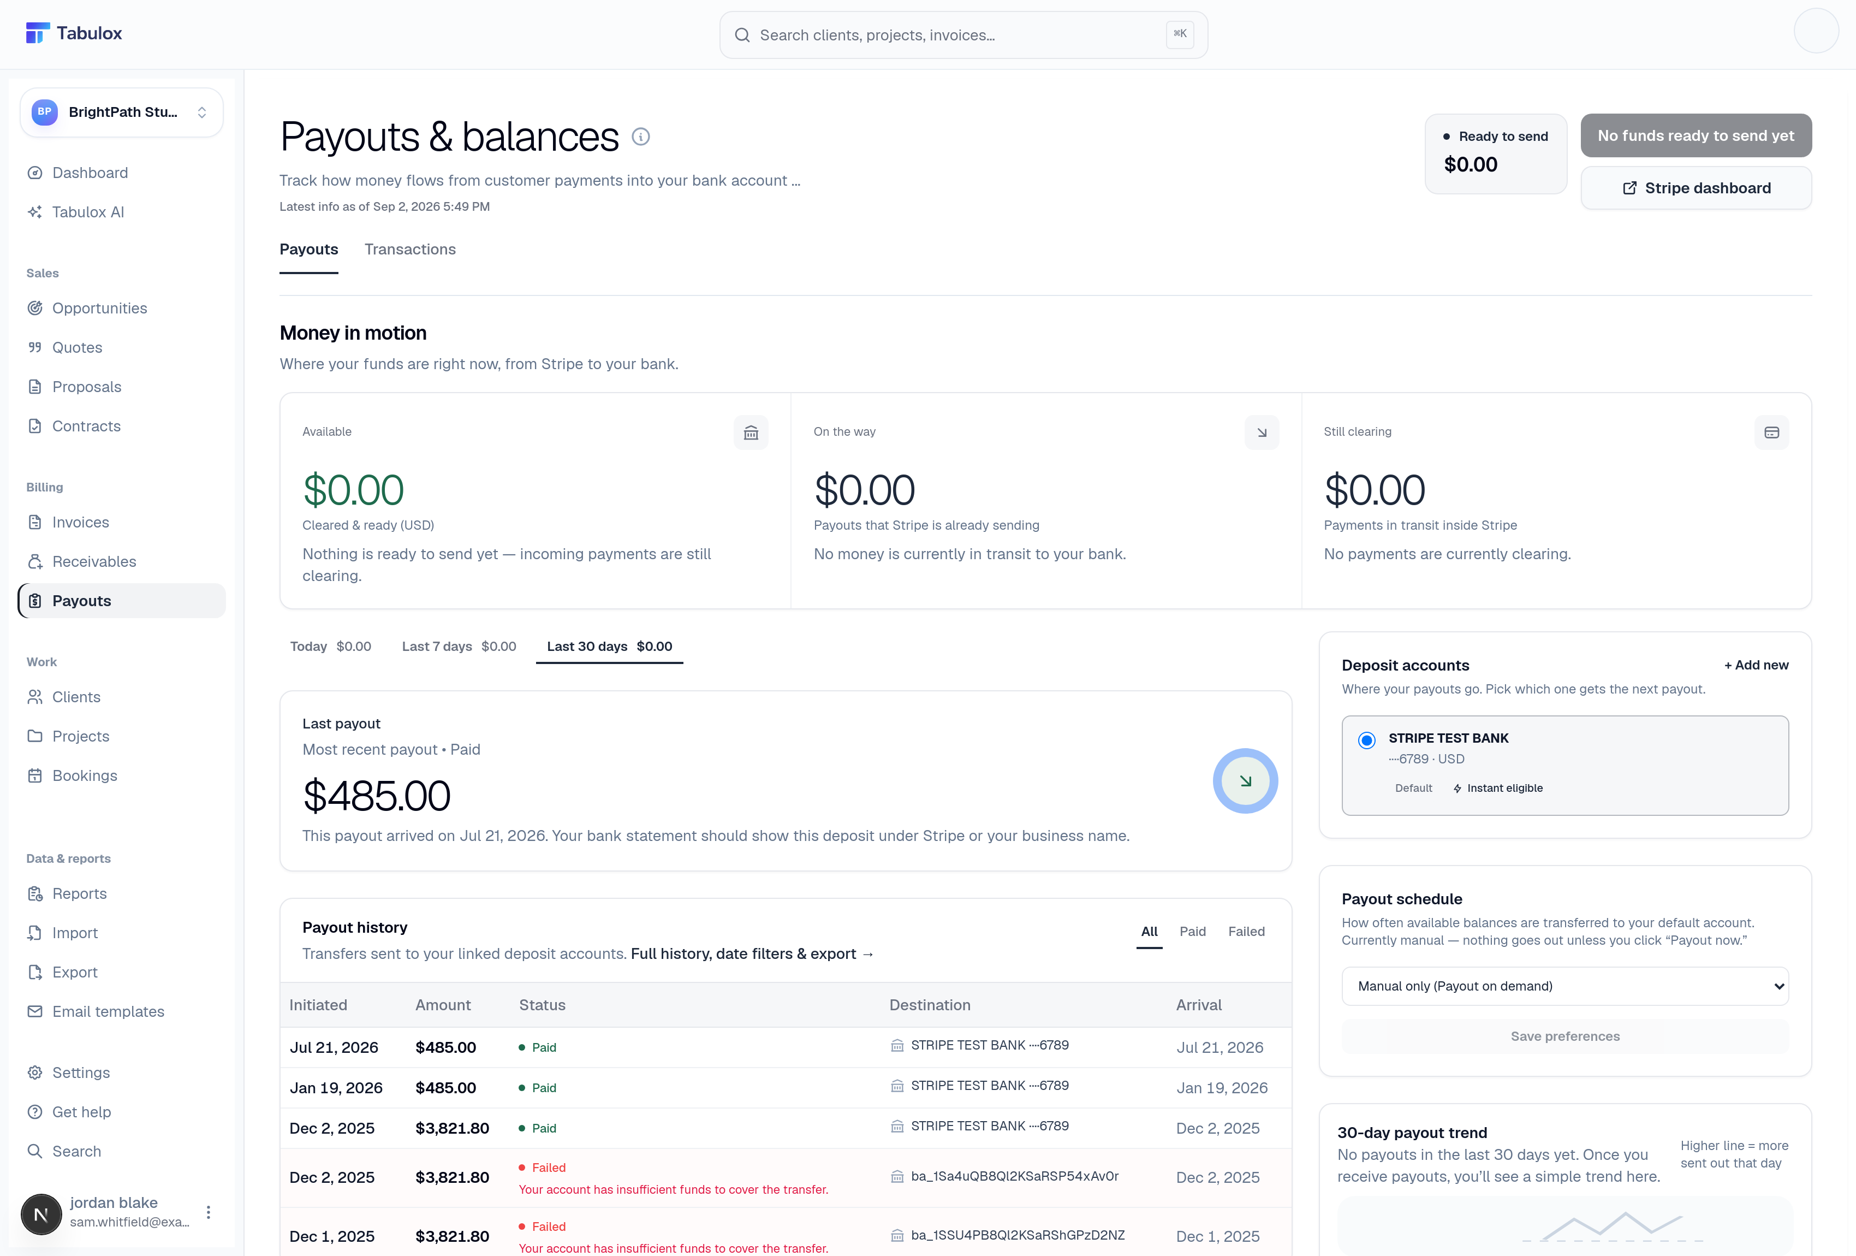The image size is (1856, 1256).
Task: Click the Jan 19, 2026 initiated cell
Action: pyautogui.click(x=335, y=1088)
